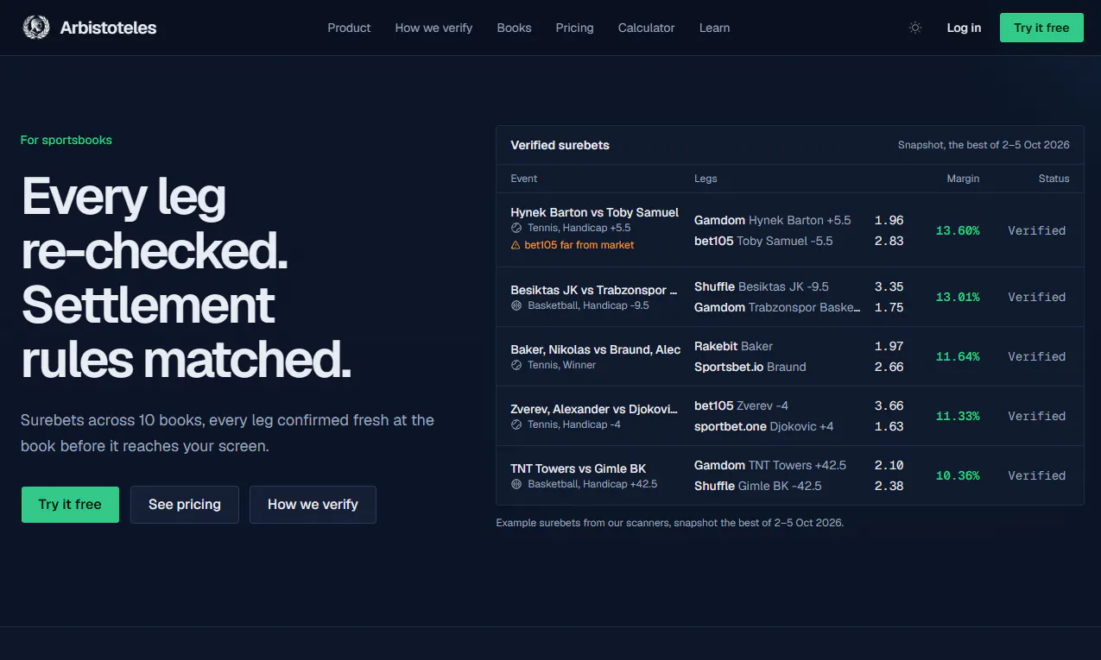
Task: Click the How we verify hero button
Action: [313, 505]
